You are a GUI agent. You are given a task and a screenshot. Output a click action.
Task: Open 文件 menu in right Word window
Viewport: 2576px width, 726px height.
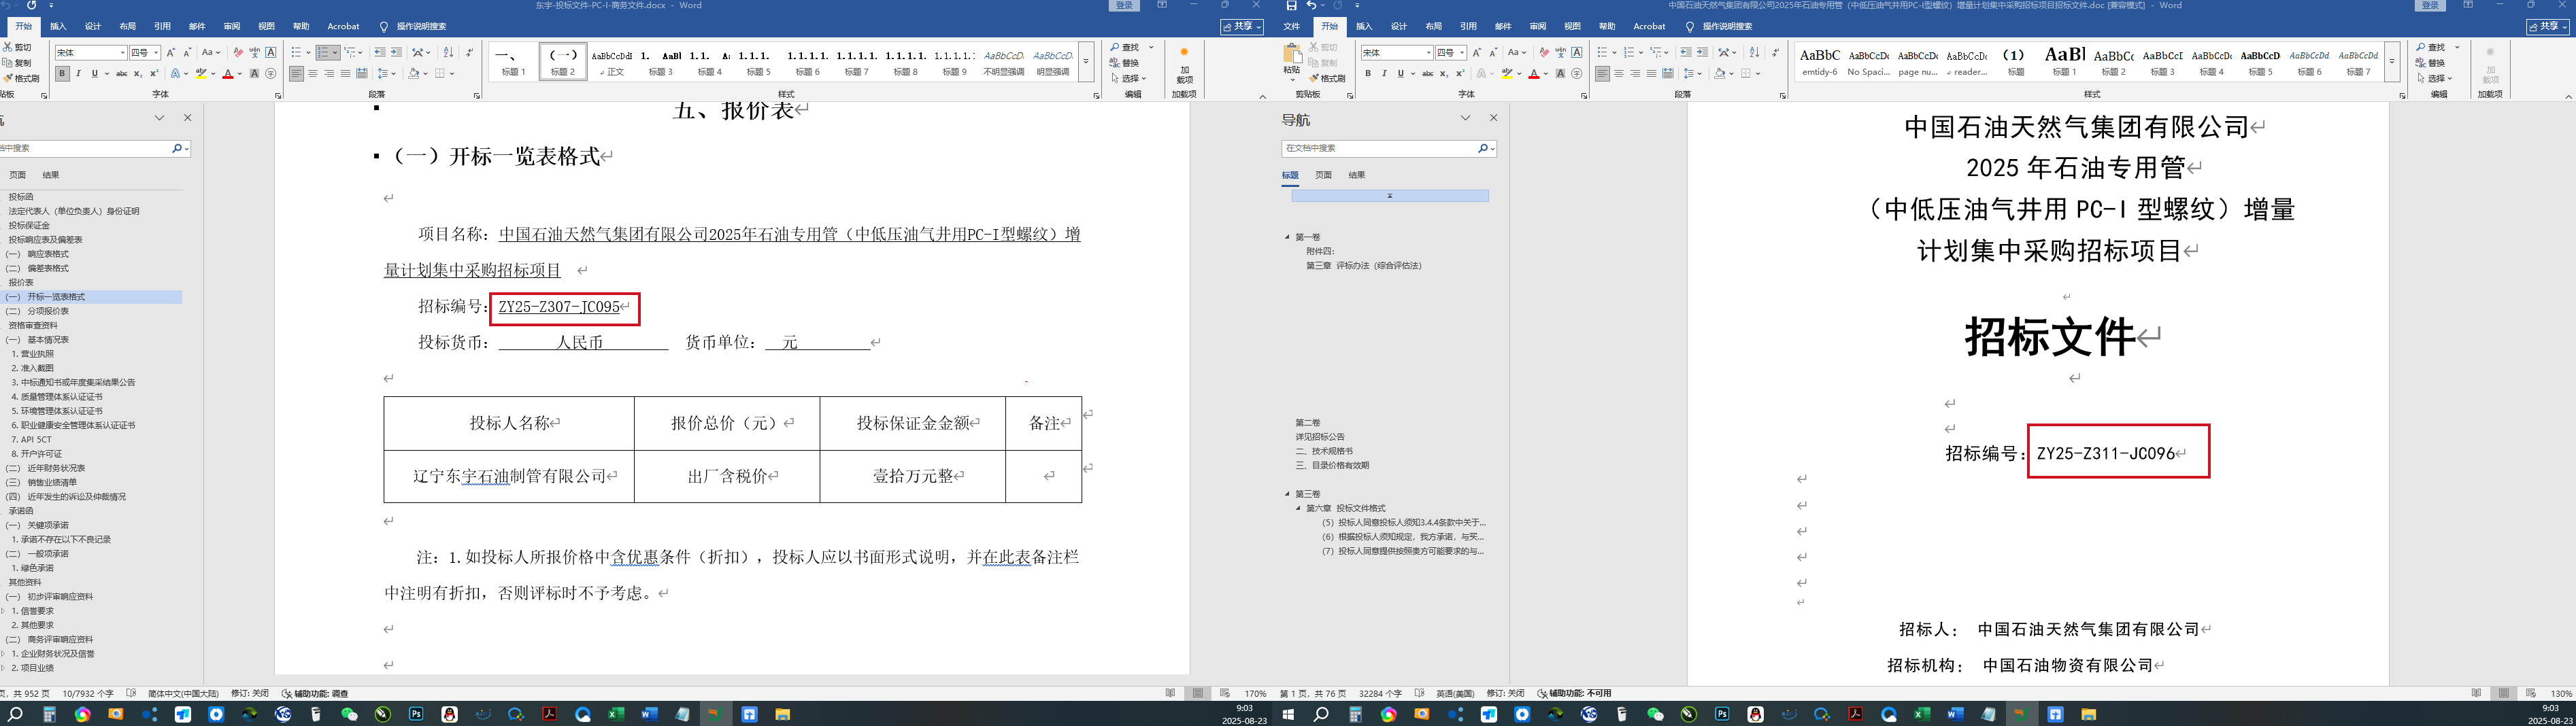tap(1292, 26)
